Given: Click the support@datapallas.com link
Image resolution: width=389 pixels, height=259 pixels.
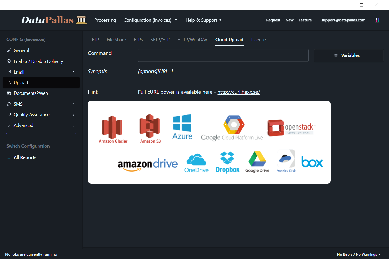Looking at the screenshot, I should click(x=343, y=20).
